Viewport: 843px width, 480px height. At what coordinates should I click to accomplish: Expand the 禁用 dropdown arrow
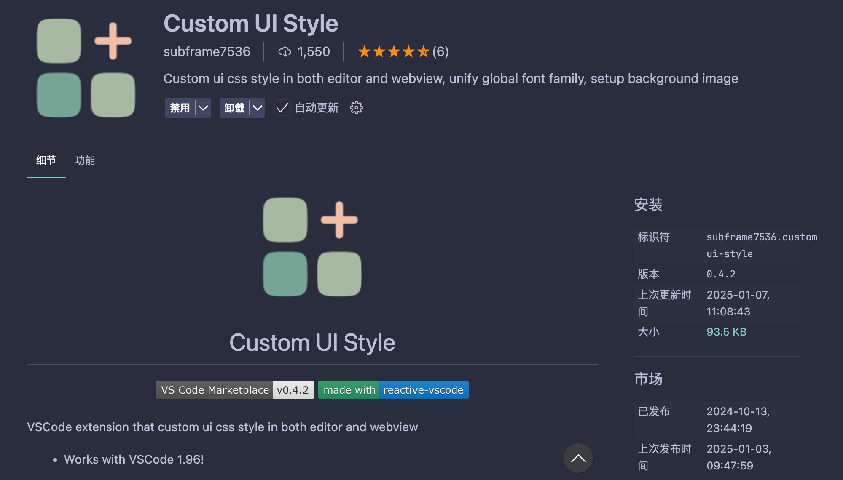pos(203,108)
